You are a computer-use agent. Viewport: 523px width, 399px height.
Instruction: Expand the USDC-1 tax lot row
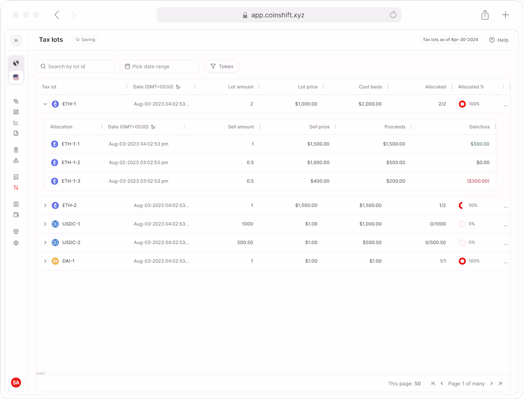45,224
